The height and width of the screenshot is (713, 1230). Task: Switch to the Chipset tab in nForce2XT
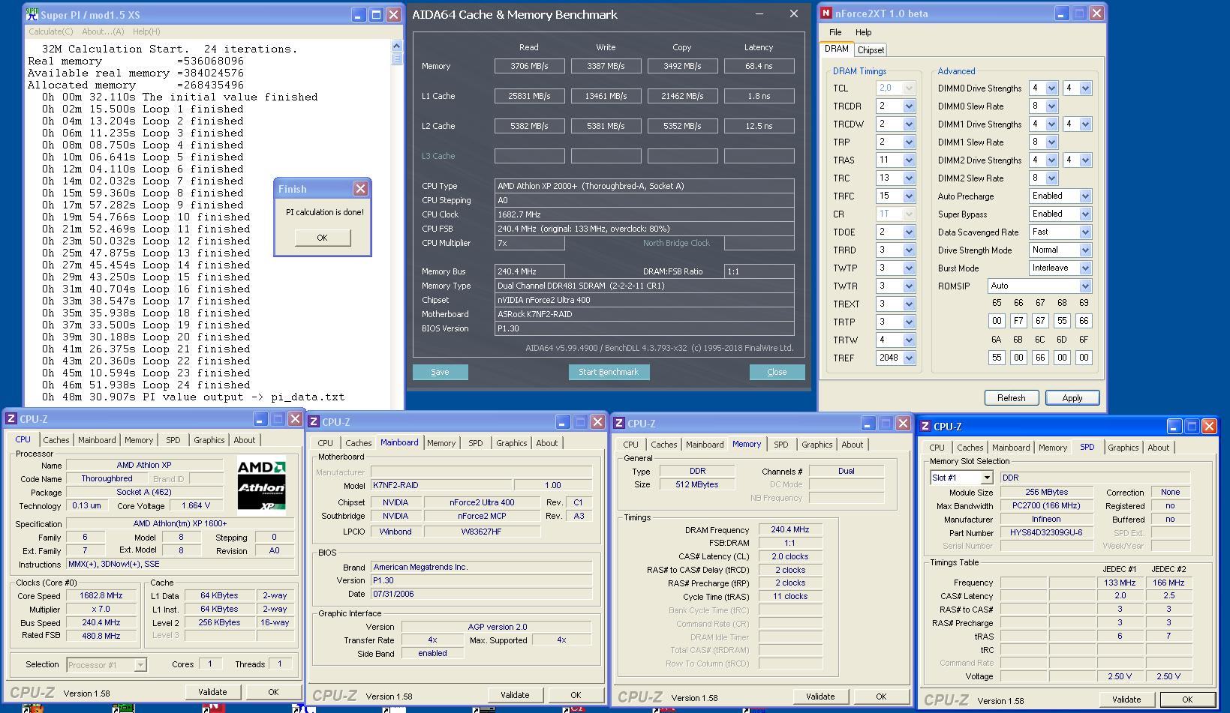point(871,50)
